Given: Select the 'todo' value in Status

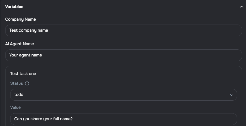Looking at the screenshot, I should point(19,95).
